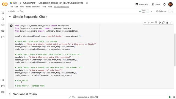Screen dimensions: 176x99
Task: Open the Variables {x} panel icon
Action: point(3,25)
